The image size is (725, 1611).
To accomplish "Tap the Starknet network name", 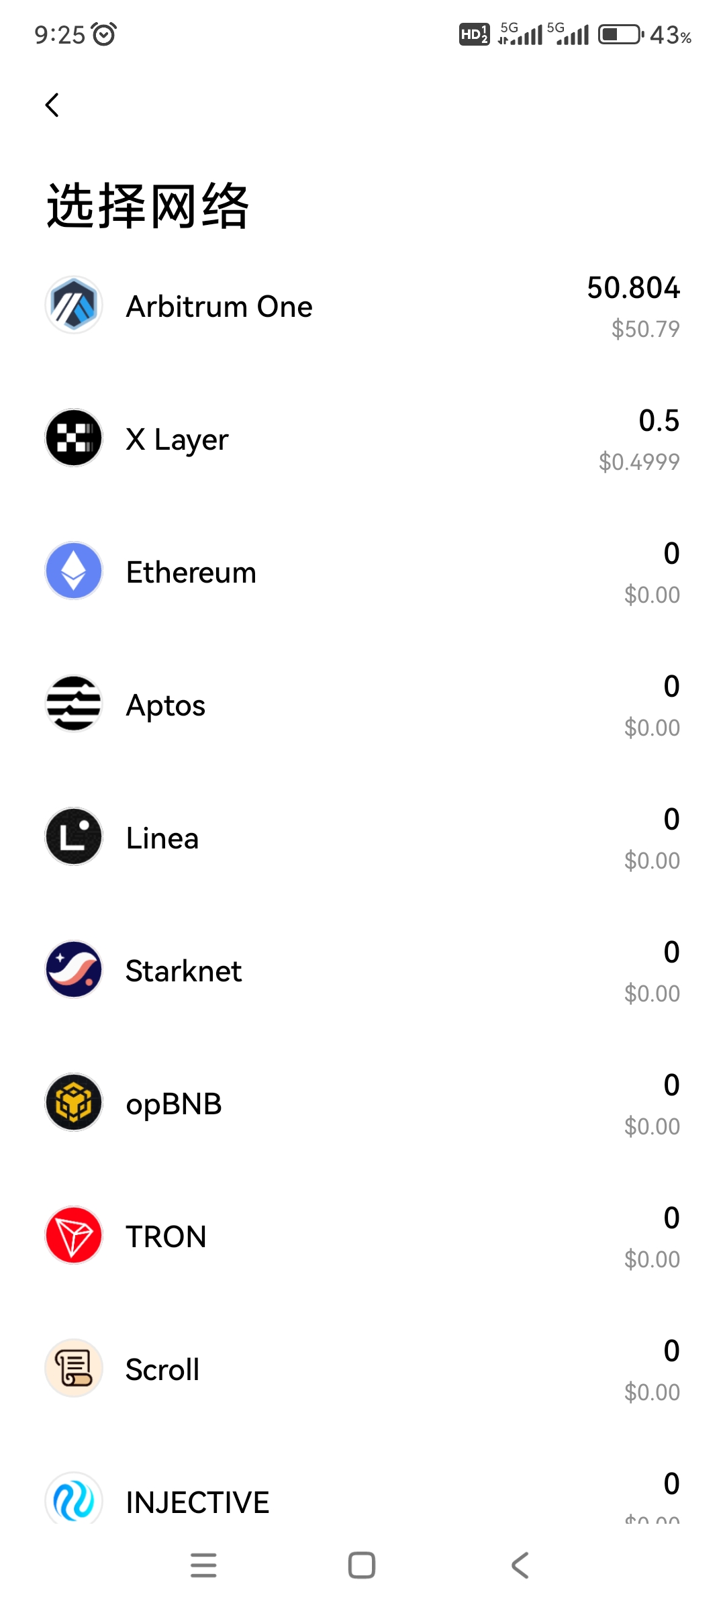I will coord(184,971).
